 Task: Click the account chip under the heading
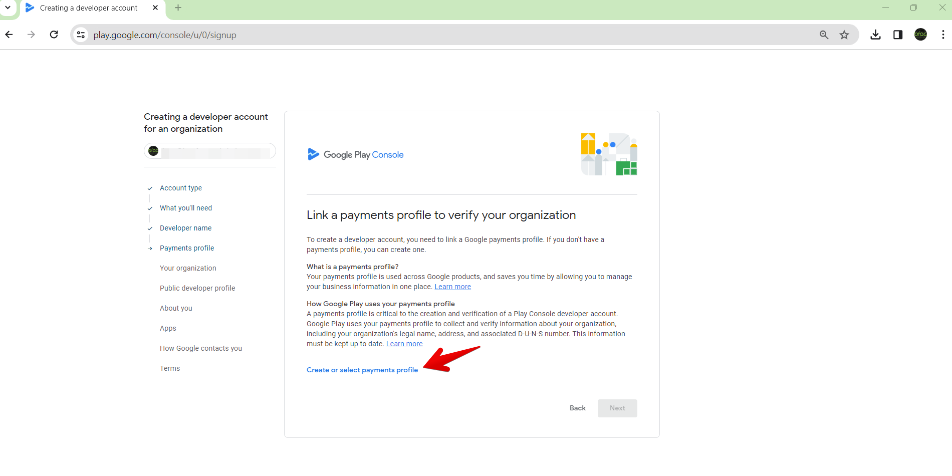click(x=209, y=151)
